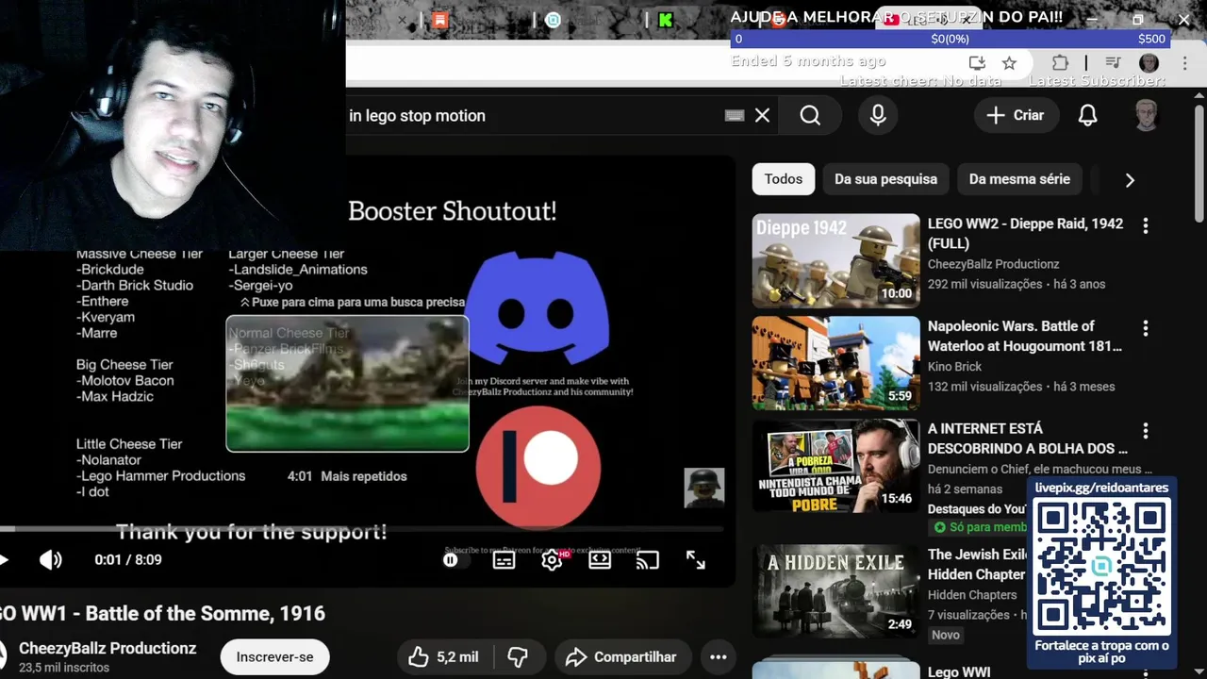The width and height of the screenshot is (1207, 679).
Task: Select the Todos filter chip
Action: pos(784,179)
